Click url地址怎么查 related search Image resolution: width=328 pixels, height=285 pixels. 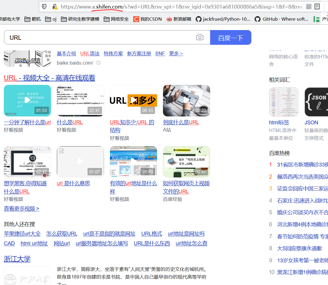(191, 243)
